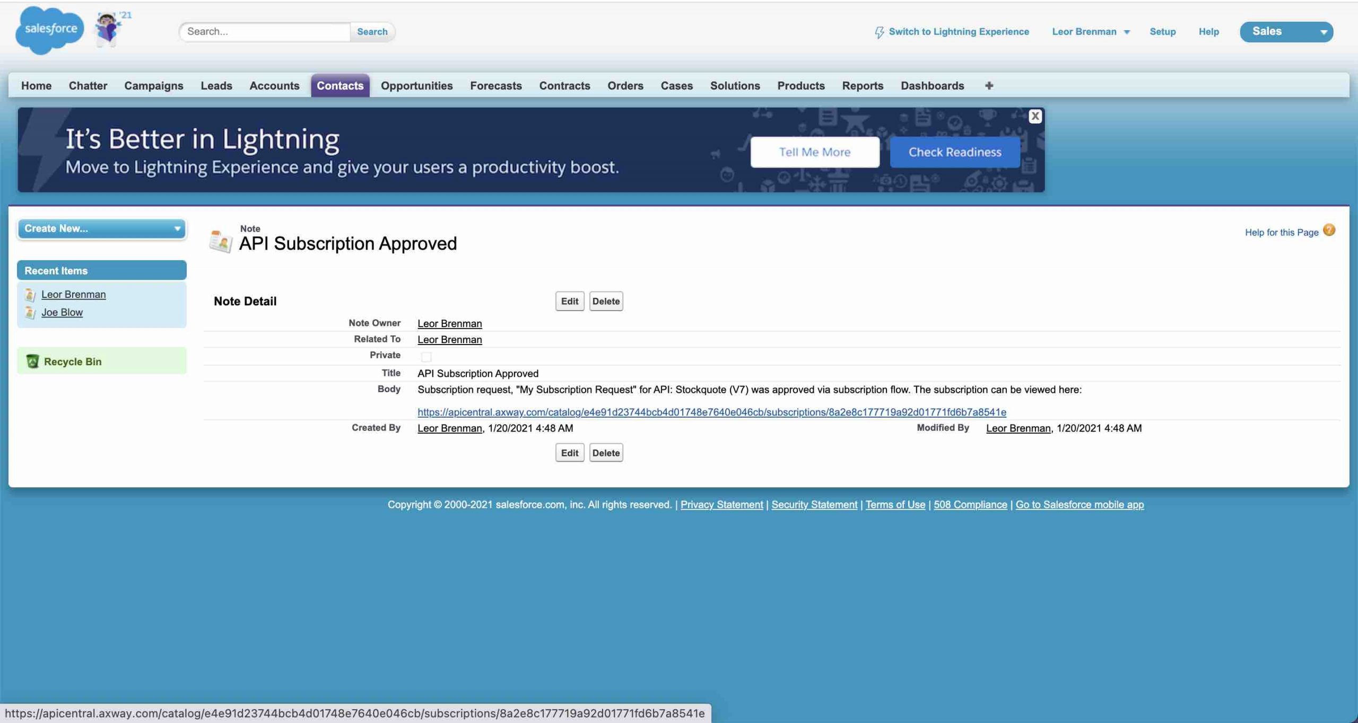Image resolution: width=1358 pixels, height=723 pixels.
Task: Click the bottom Delete button below the note
Action: coord(606,453)
